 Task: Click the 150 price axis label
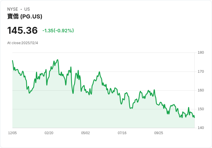click(201, 109)
